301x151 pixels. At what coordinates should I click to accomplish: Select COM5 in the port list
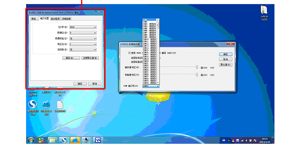pos(150,29)
